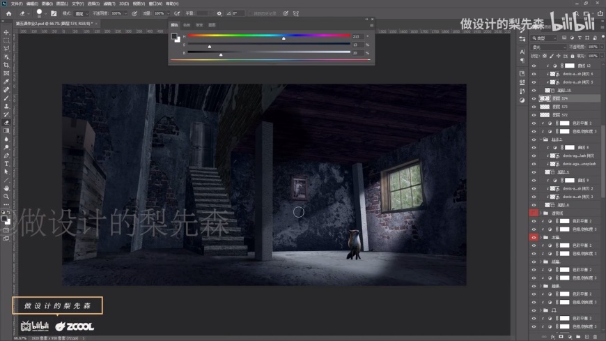
Task: Click delete layer trash icon
Action: [x=595, y=337]
